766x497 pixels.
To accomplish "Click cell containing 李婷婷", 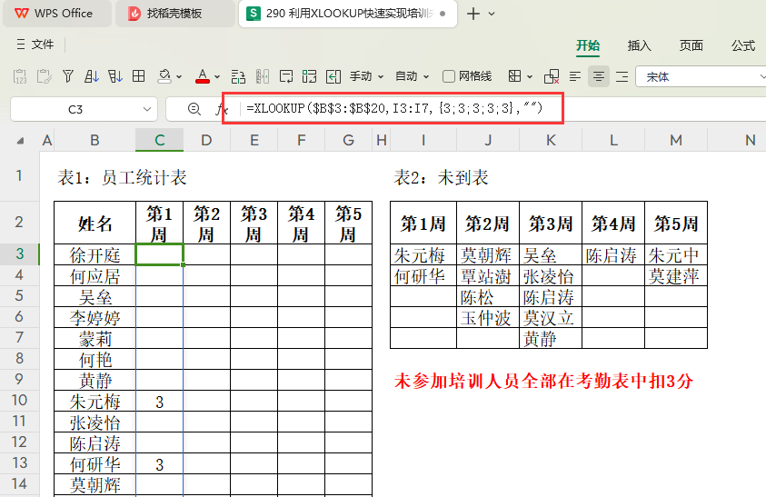I will tap(95, 318).
